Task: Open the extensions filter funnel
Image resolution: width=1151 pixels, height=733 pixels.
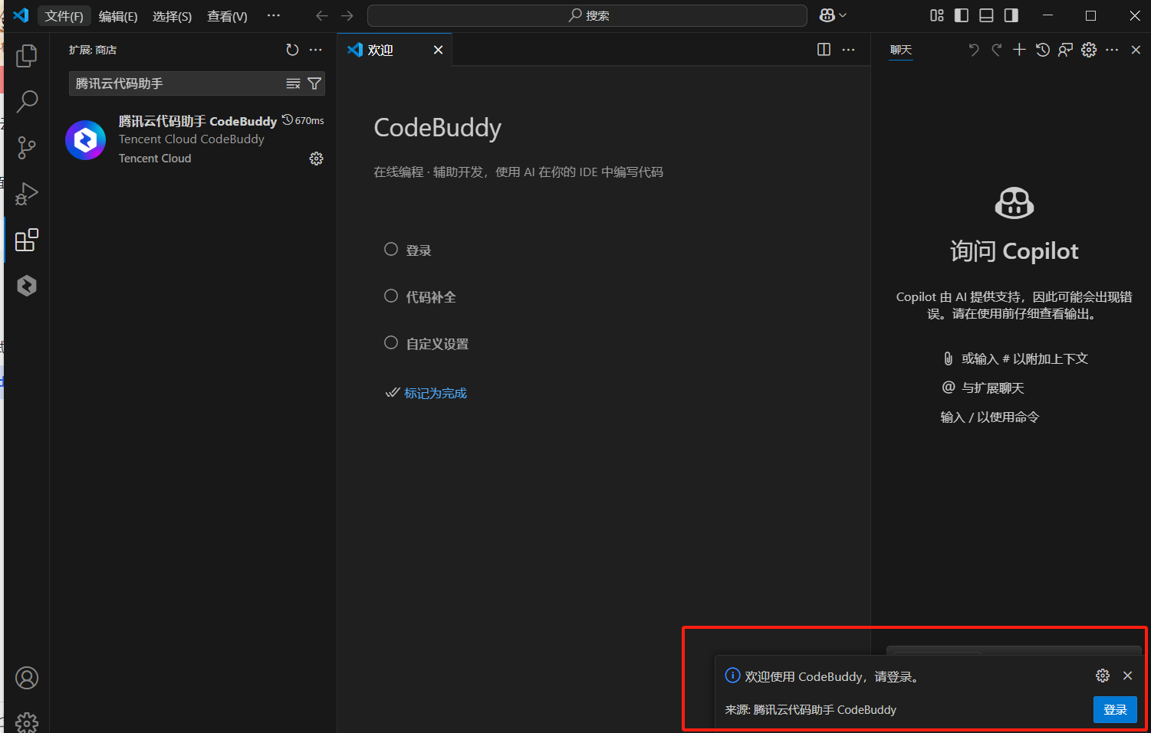Action: 314,83
